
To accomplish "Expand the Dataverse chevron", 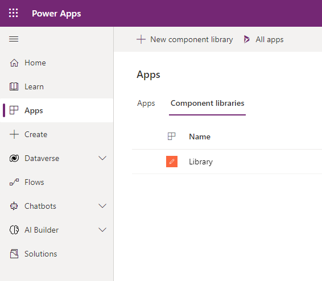I will click(102, 158).
